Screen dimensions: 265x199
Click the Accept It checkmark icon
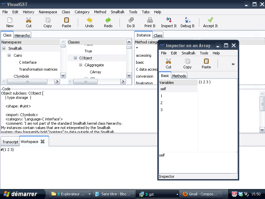(x=210, y=20)
